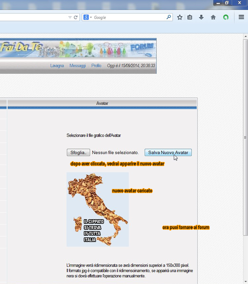
Task: Go to the home page icon
Action: pyautogui.click(x=213, y=17)
